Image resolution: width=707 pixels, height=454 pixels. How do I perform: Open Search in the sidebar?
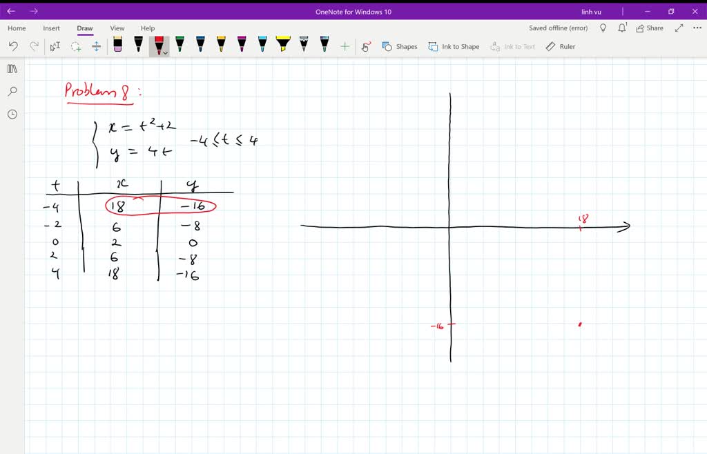tap(12, 91)
